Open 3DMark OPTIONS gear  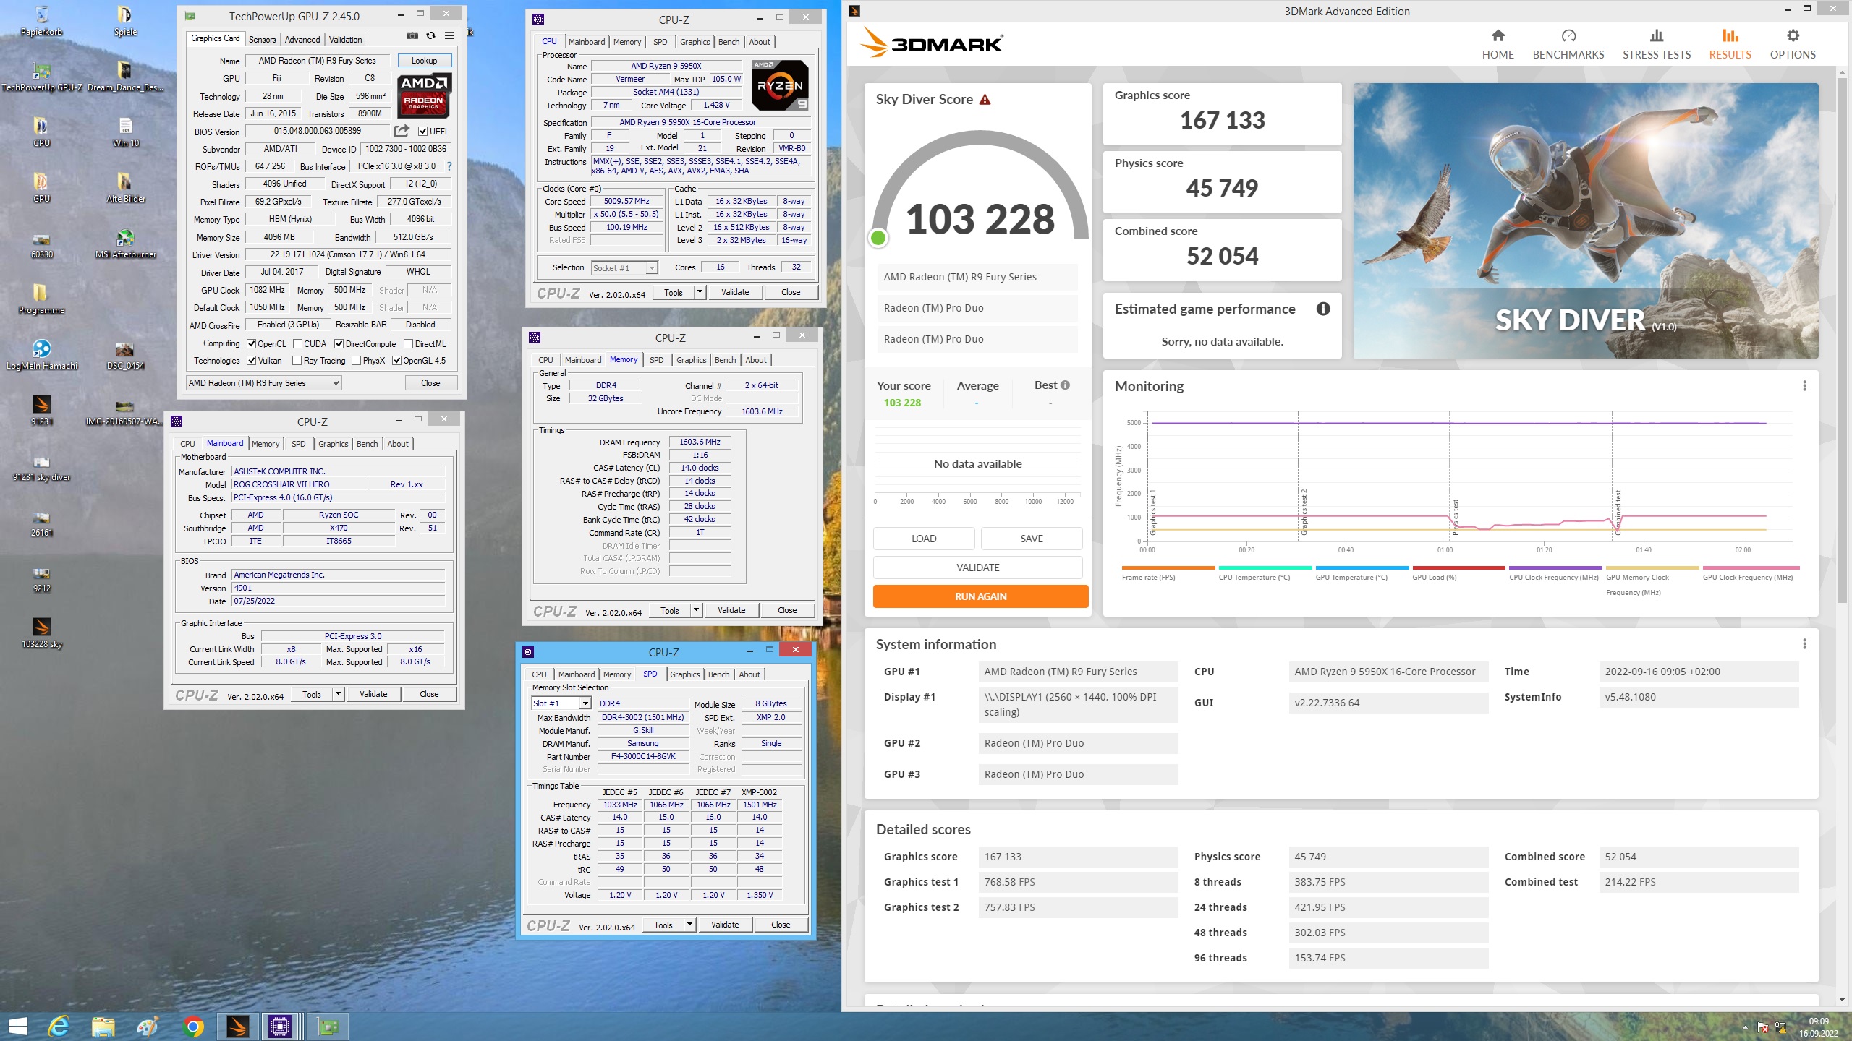1792,45
